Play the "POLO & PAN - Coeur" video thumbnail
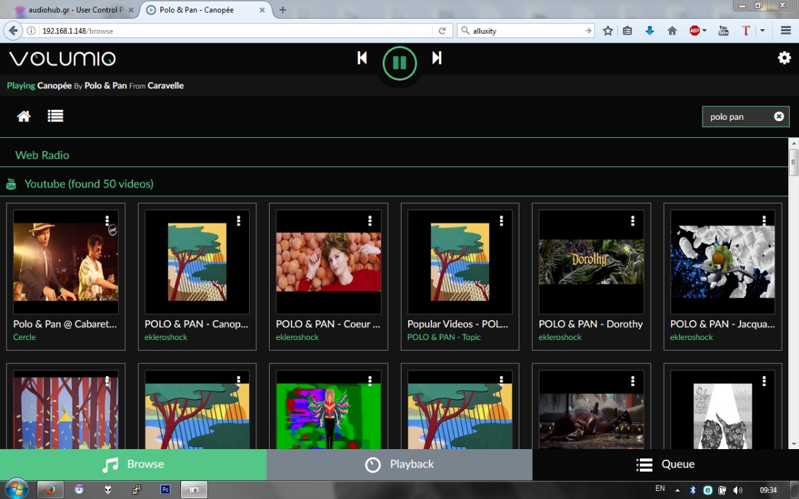This screenshot has height=499, width=799. click(x=328, y=261)
